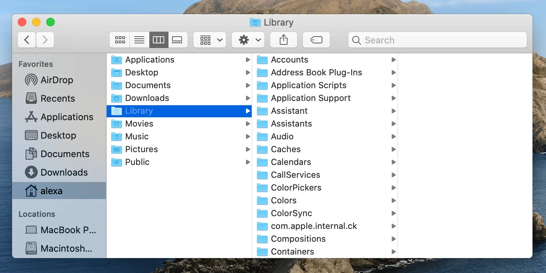Switch to list view
The image size is (546, 273).
click(x=139, y=40)
